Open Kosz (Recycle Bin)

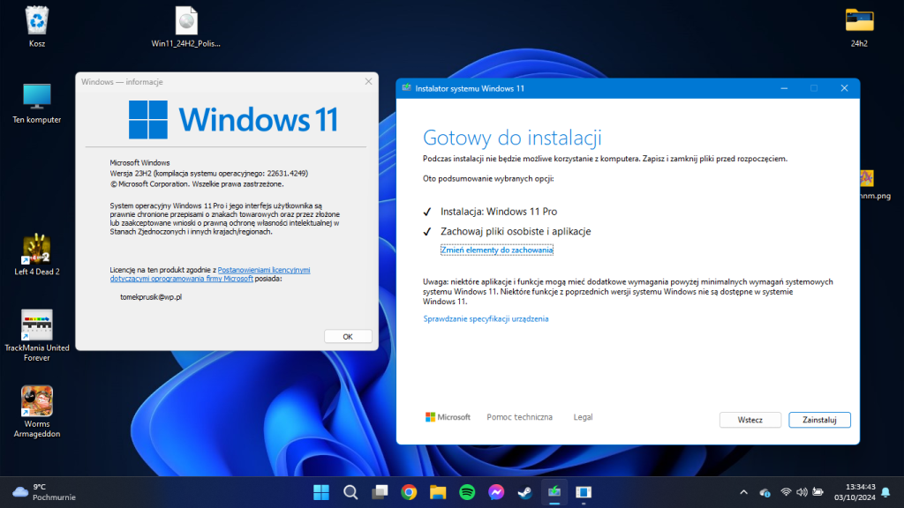36,19
